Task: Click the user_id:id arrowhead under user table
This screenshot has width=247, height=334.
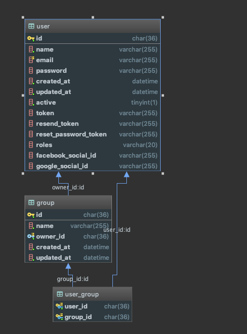Action: [x=127, y=174]
